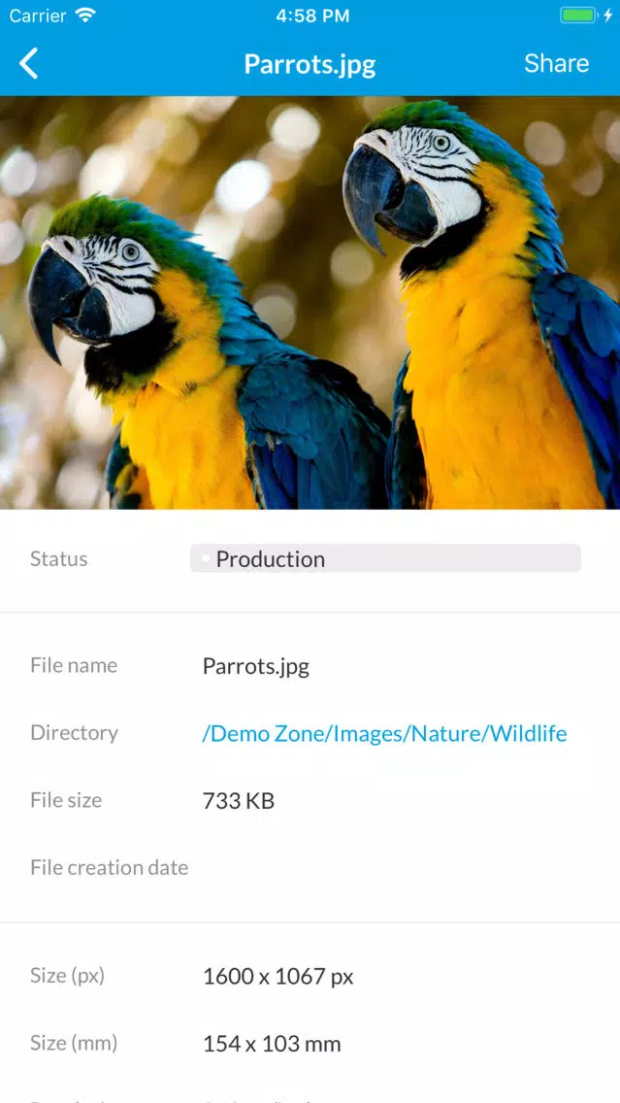The height and width of the screenshot is (1103, 620).
Task: Select the Parrots.jpg file name value
Action: (256, 667)
